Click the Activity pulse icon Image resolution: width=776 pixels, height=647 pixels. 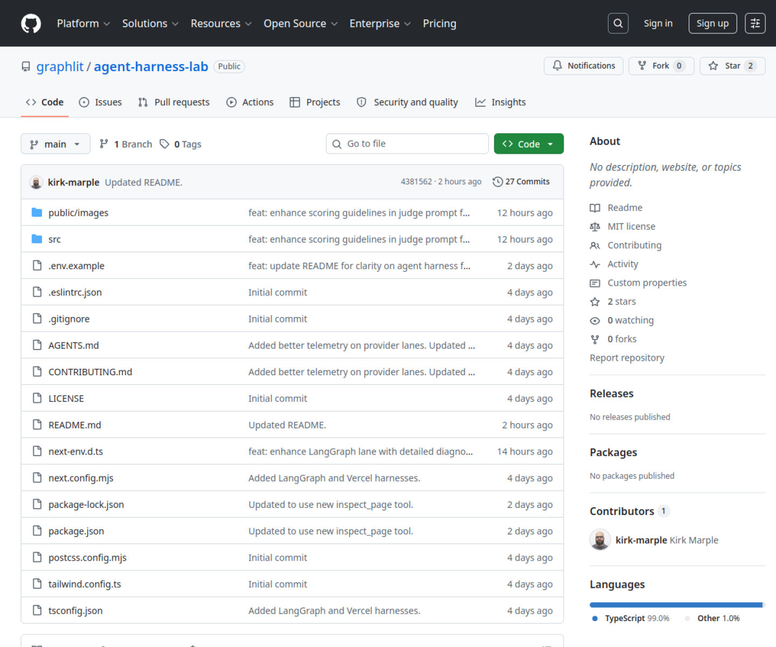click(595, 264)
